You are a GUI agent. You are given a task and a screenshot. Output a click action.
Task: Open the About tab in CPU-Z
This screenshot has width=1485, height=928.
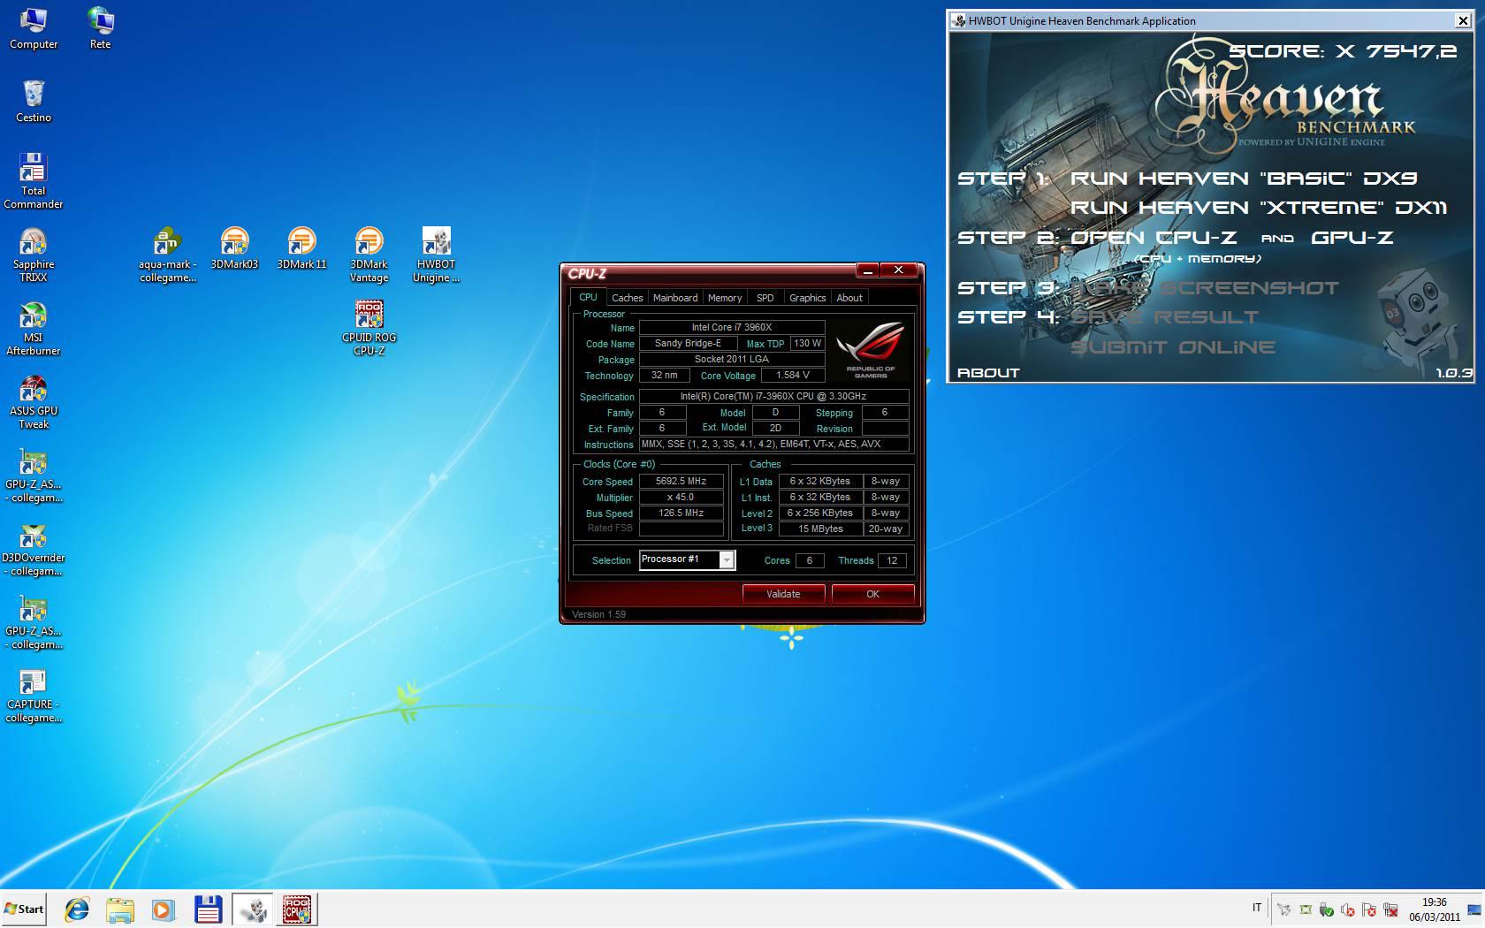coord(849,298)
